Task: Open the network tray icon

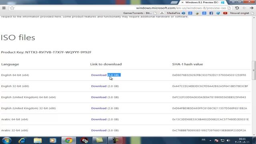Action: 222,140
